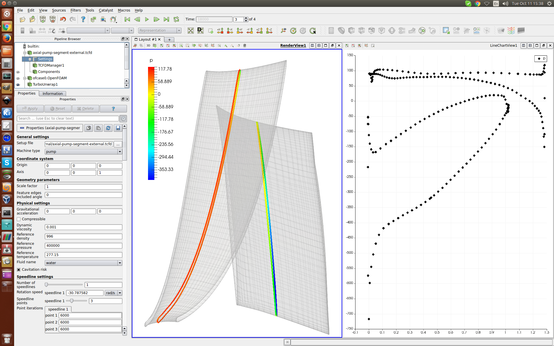Toggle the animation Loop icon

176,20
